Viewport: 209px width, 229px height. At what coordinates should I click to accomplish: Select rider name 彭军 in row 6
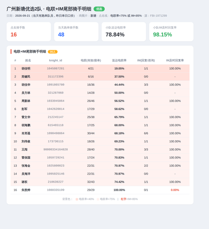coord(24,109)
